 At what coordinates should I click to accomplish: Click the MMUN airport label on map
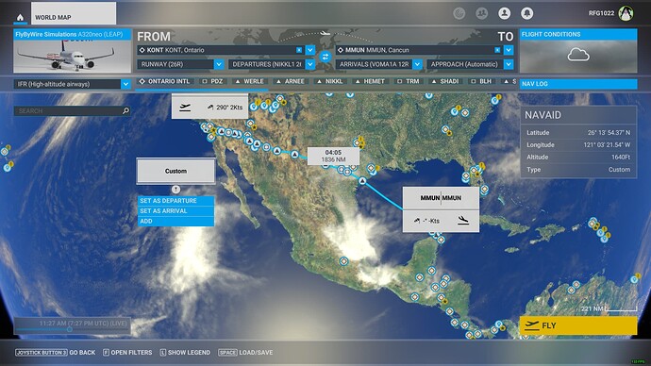click(441, 198)
